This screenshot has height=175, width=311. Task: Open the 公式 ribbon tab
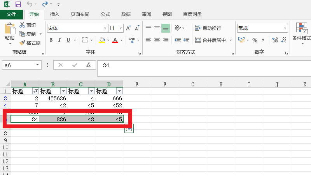tap(105, 14)
